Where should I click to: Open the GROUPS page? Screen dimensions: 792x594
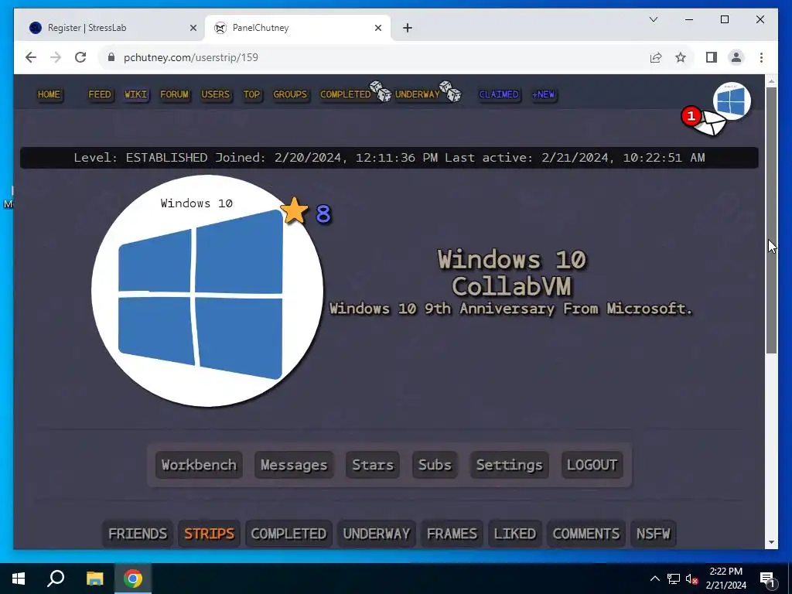pos(291,94)
